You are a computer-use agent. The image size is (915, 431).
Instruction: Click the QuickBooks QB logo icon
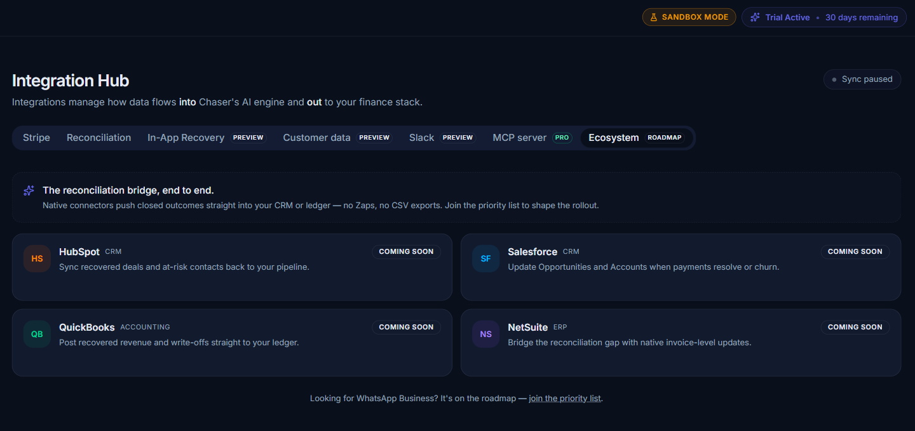[x=37, y=334]
